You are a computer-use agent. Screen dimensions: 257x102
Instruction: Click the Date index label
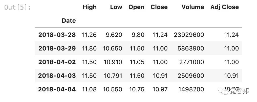coord(69,21)
